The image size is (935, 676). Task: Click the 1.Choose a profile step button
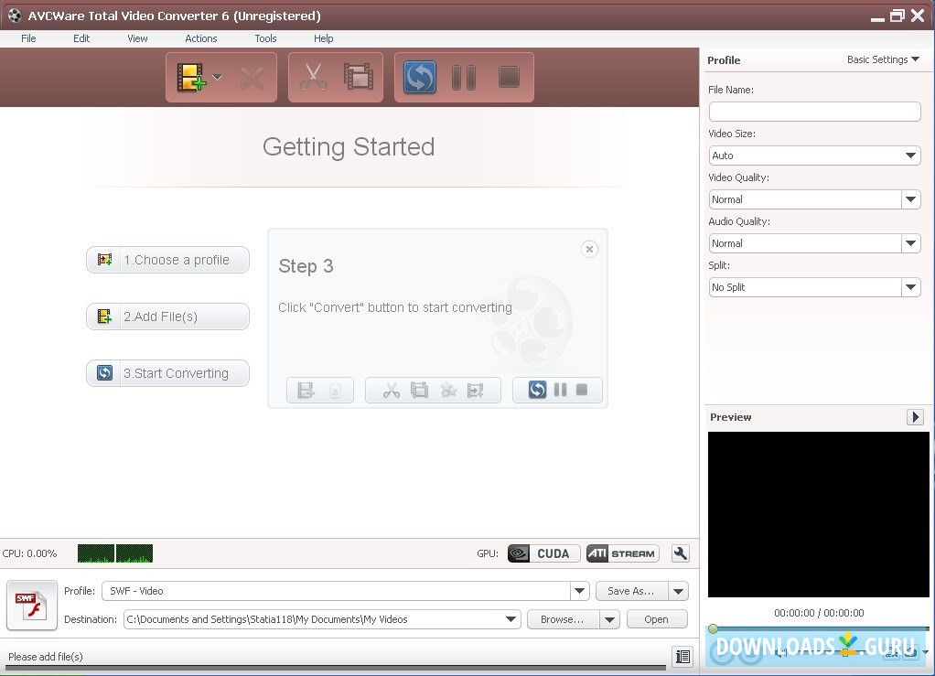click(x=168, y=260)
